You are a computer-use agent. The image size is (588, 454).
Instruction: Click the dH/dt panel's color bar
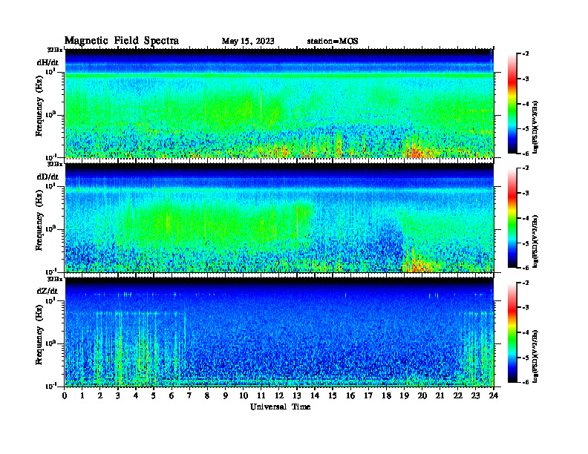click(512, 104)
